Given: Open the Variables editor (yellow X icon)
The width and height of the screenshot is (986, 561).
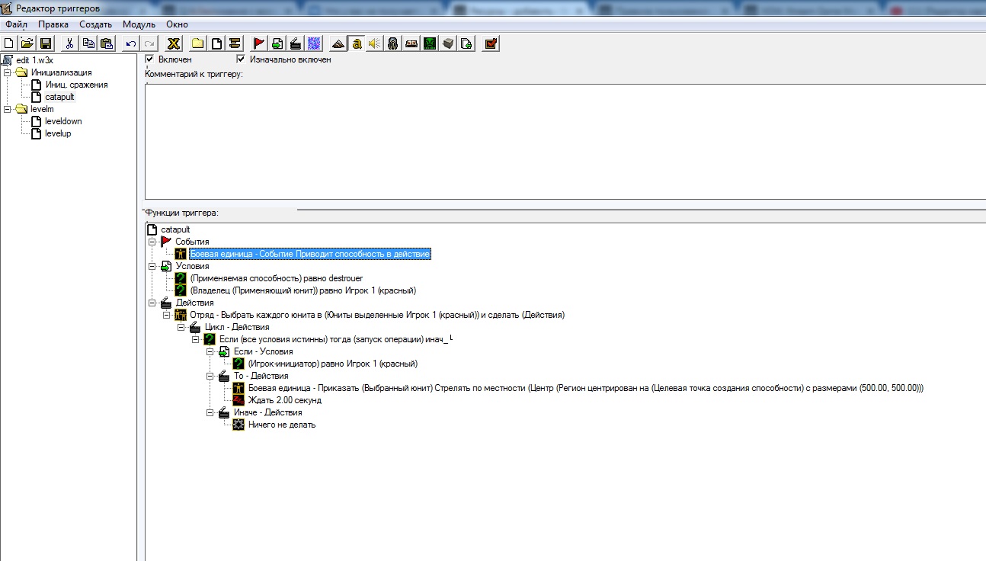Looking at the screenshot, I should coord(174,43).
